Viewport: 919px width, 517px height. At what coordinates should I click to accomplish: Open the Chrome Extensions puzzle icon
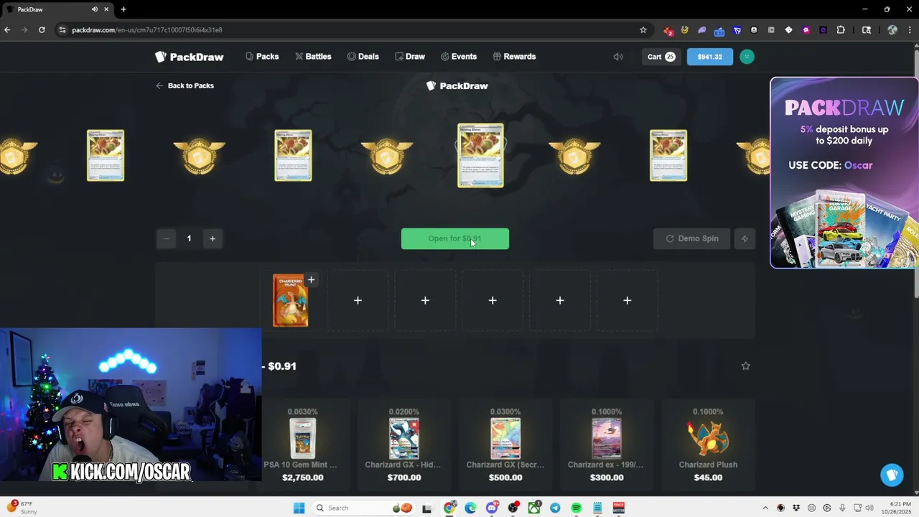click(x=841, y=30)
